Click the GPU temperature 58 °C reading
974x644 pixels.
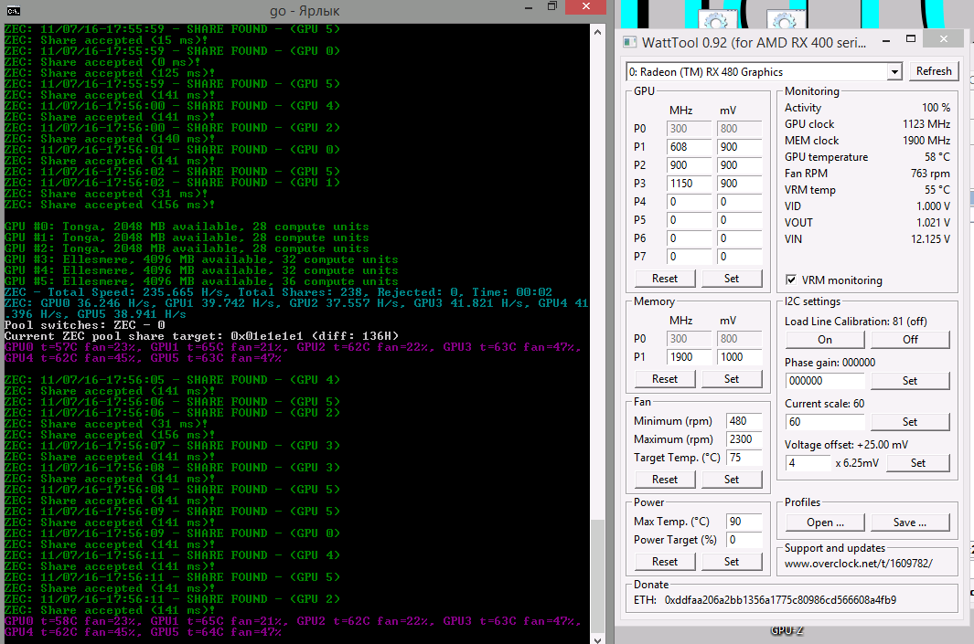(937, 157)
